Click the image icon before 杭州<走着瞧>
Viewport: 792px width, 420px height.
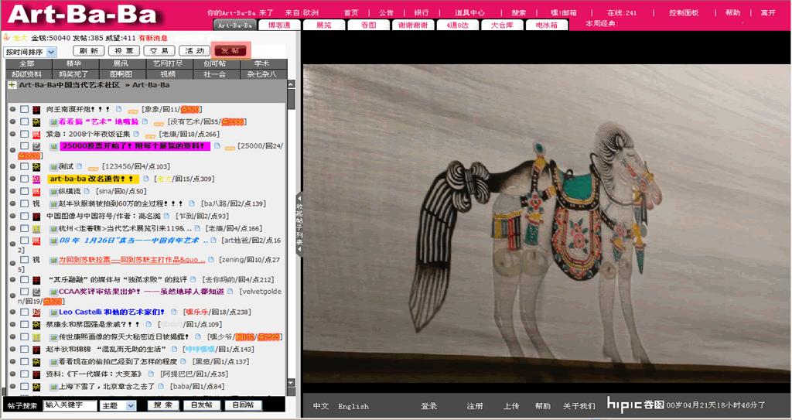53,228
